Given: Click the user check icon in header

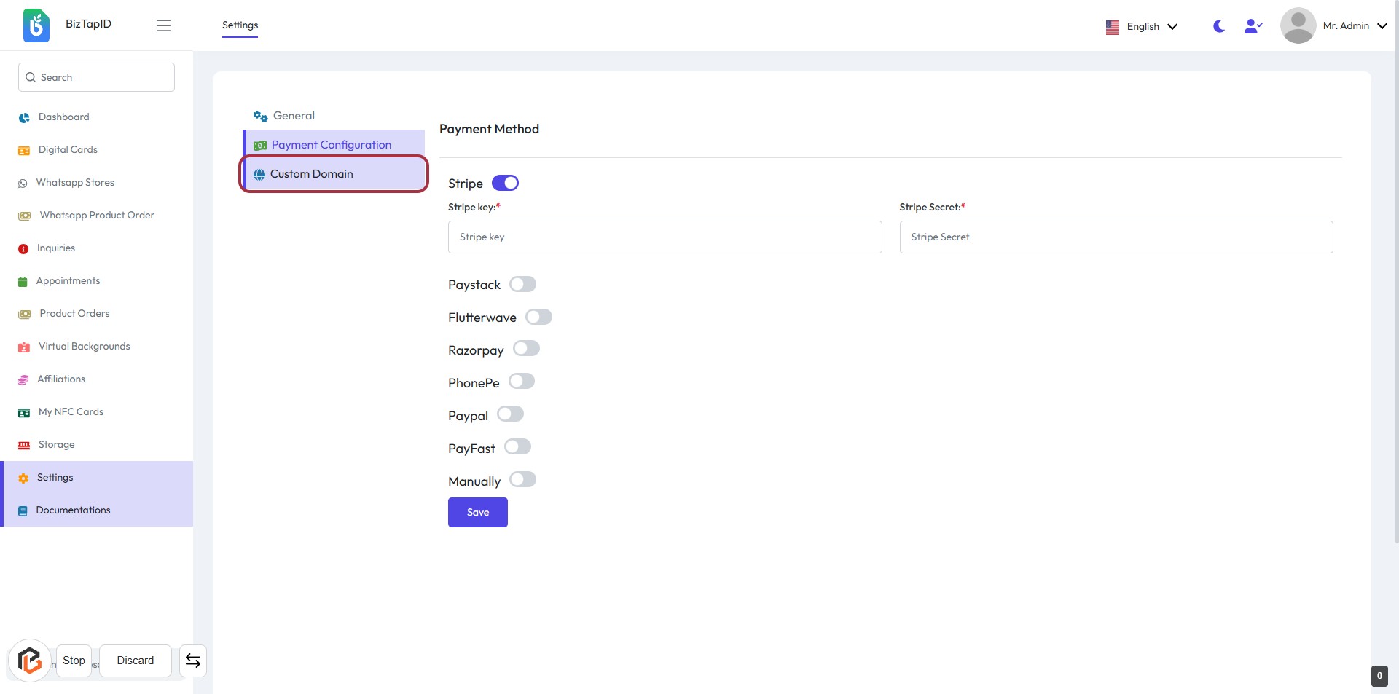Looking at the screenshot, I should point(1253,26).
